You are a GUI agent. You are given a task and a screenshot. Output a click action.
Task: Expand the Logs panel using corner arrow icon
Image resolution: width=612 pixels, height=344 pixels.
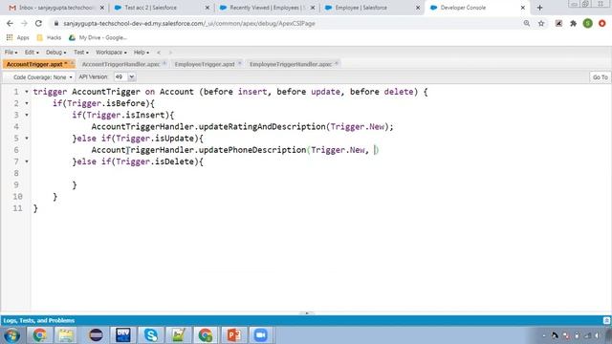(606, 321)
